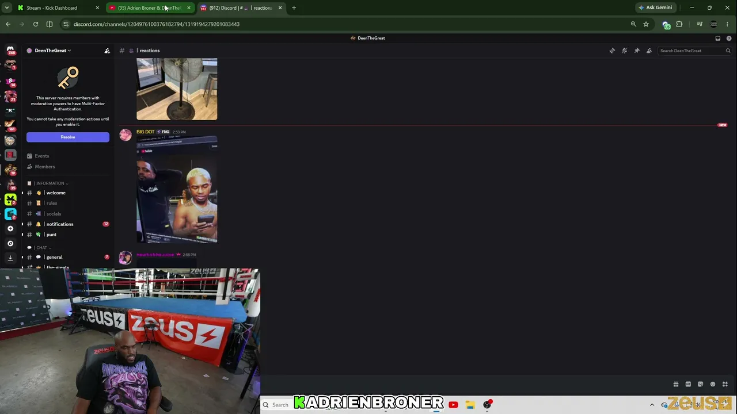This screenshot has width=737, height=414.
Task: Open the apps icon in message bar
Action: click(725, 384)
